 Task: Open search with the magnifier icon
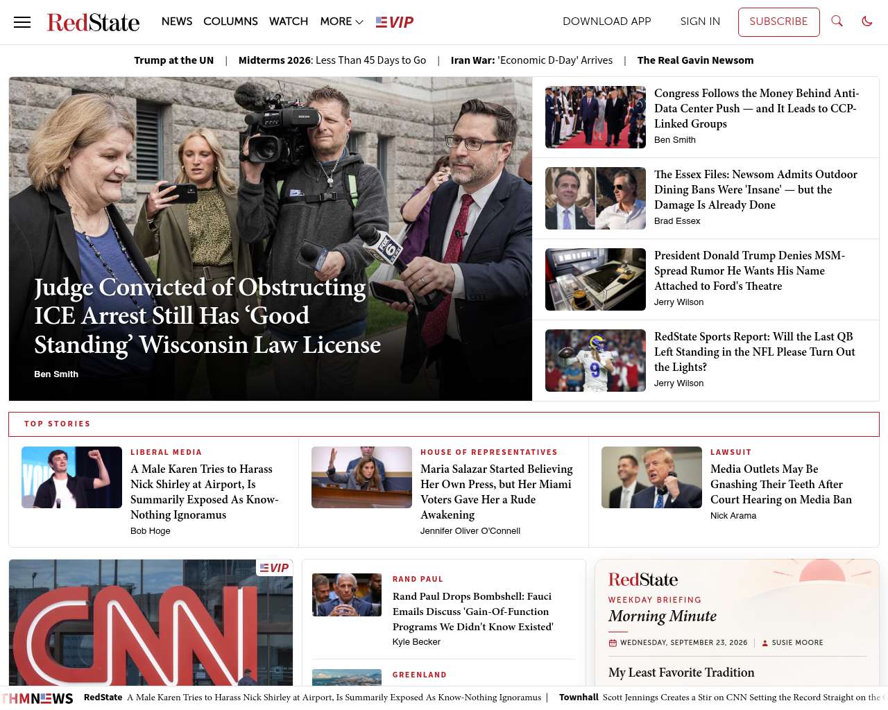click(837, 21)
